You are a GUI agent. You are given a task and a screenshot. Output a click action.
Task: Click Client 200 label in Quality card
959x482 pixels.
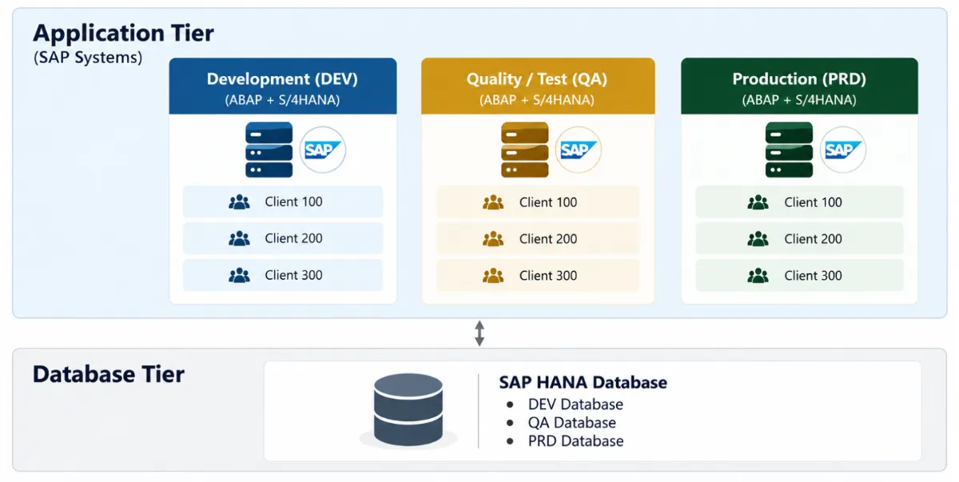point(548,238)
